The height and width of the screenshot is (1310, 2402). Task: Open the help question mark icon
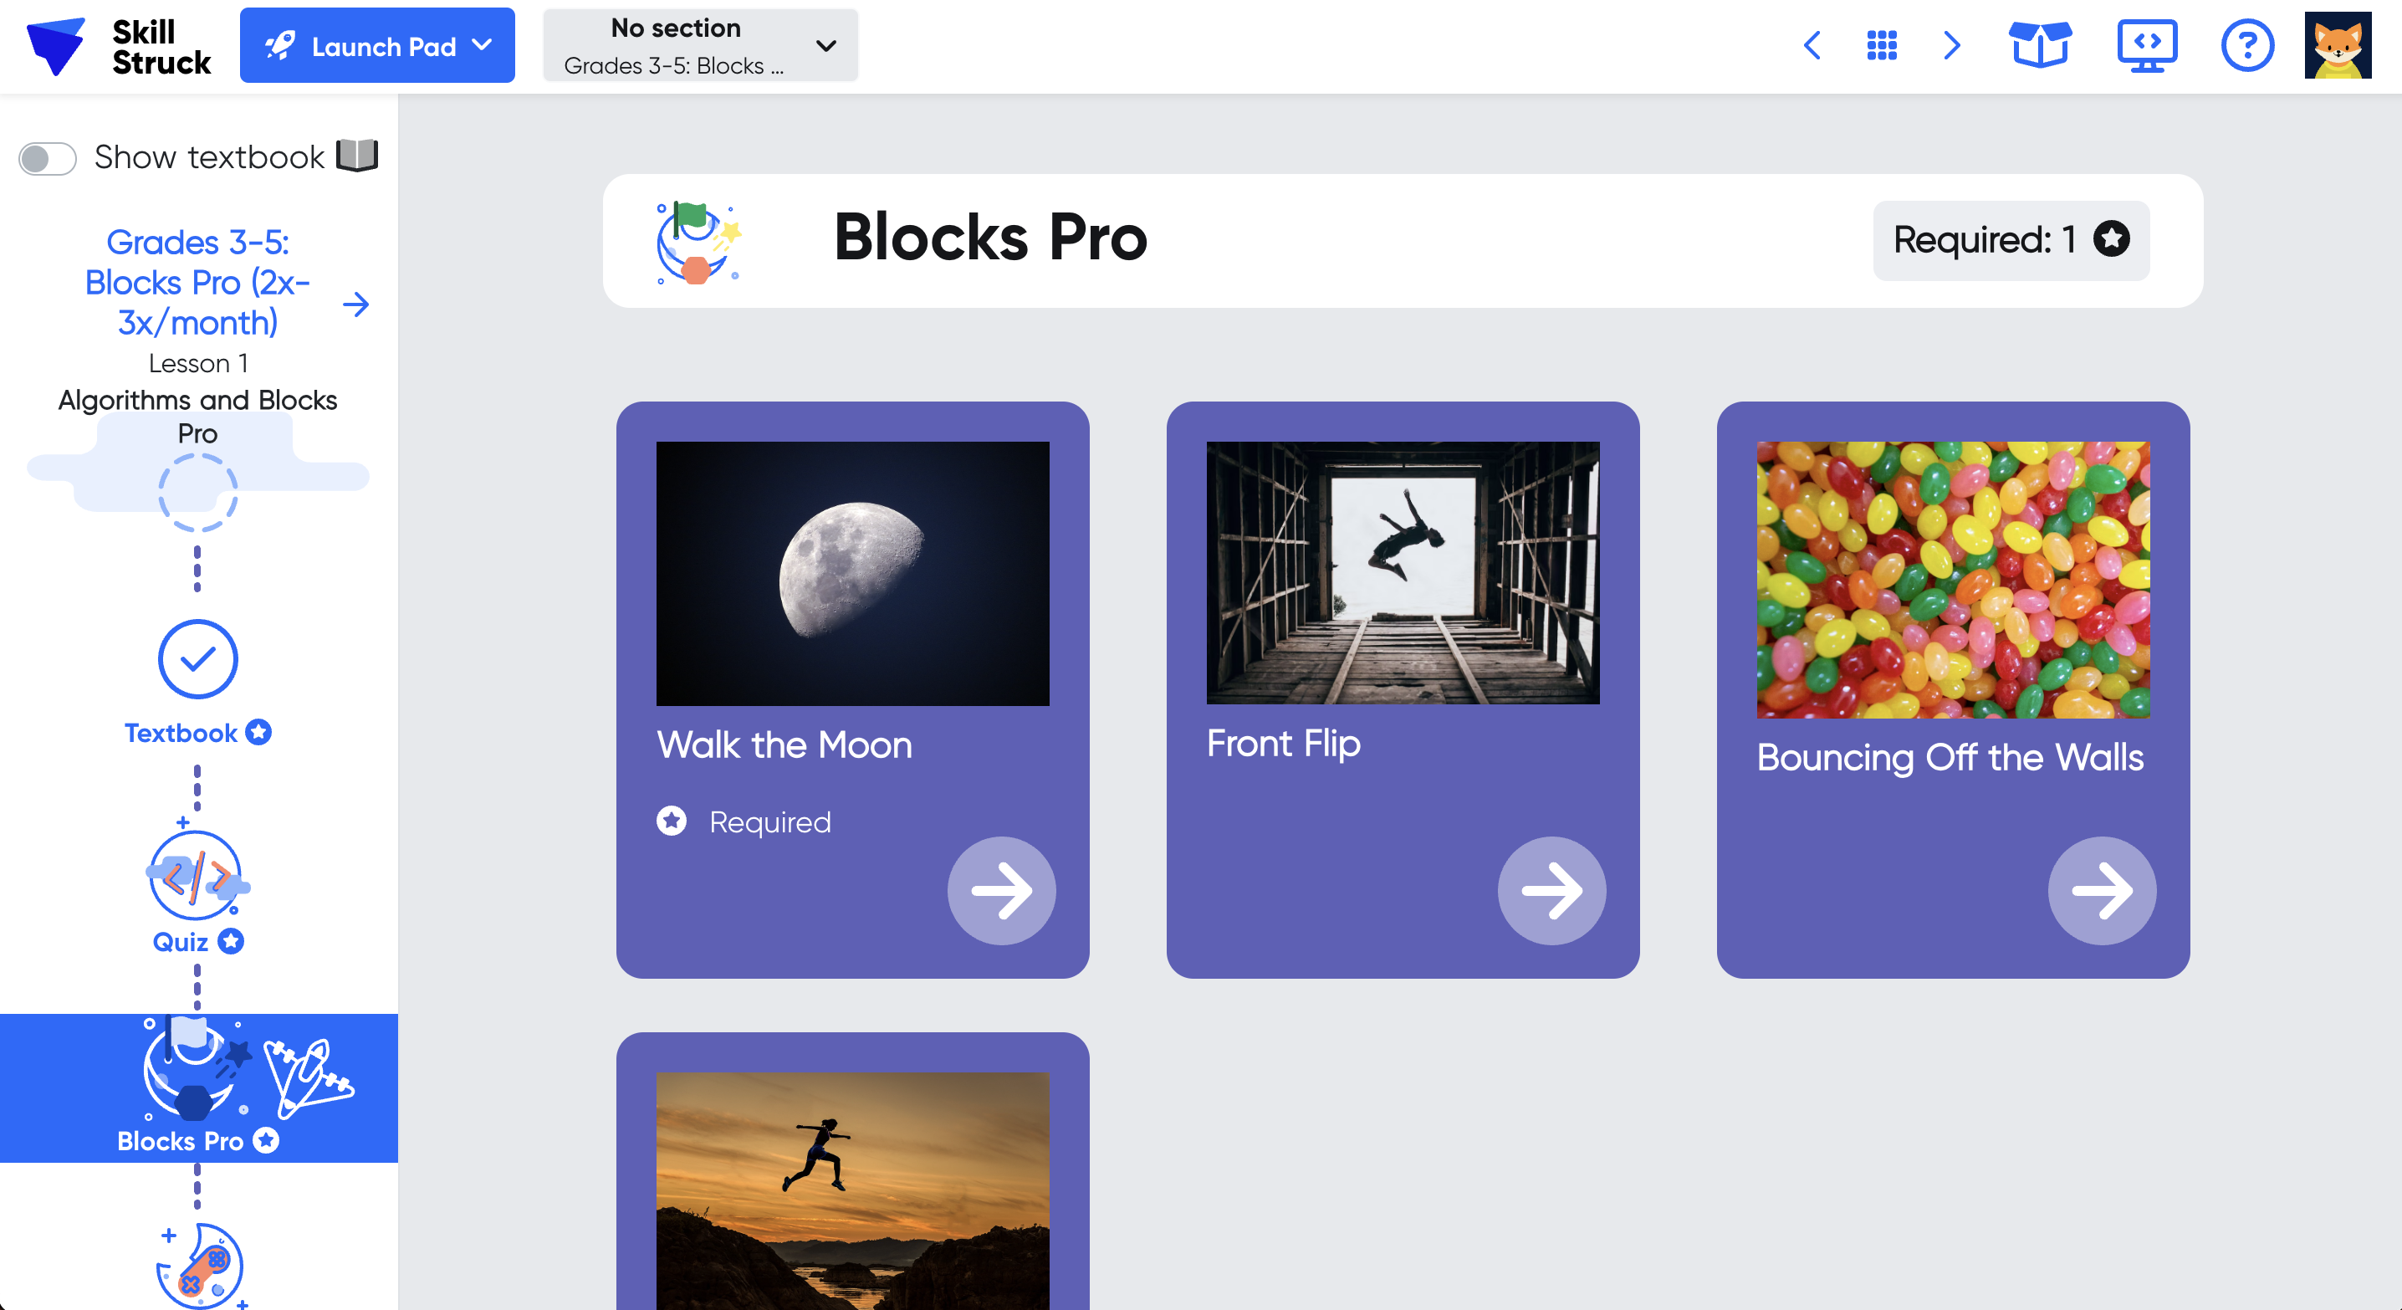pos(2247,45)
